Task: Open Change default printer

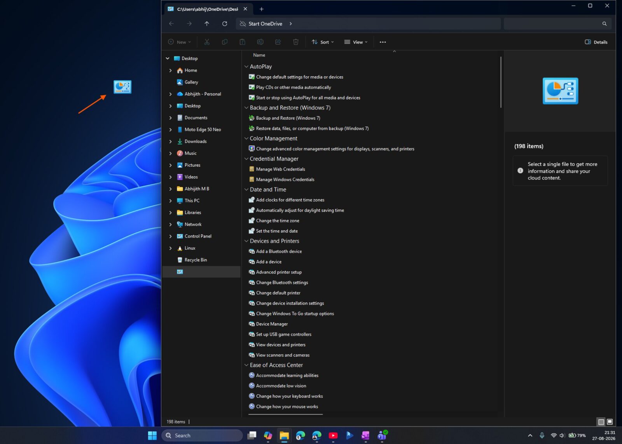Action: [x=278, y=293]
